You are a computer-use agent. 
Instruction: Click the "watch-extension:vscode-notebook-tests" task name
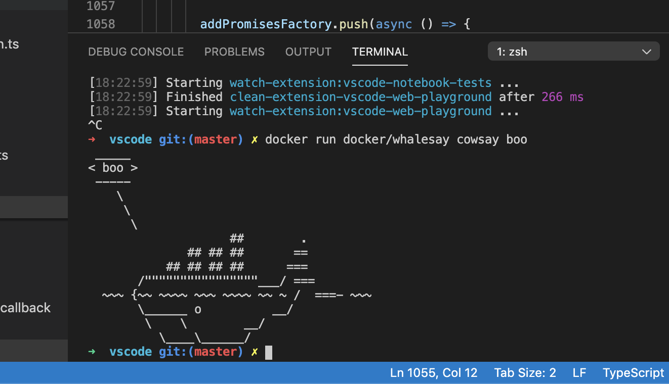(360, 82)
